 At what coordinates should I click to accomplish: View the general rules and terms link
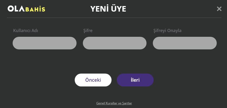114,103
